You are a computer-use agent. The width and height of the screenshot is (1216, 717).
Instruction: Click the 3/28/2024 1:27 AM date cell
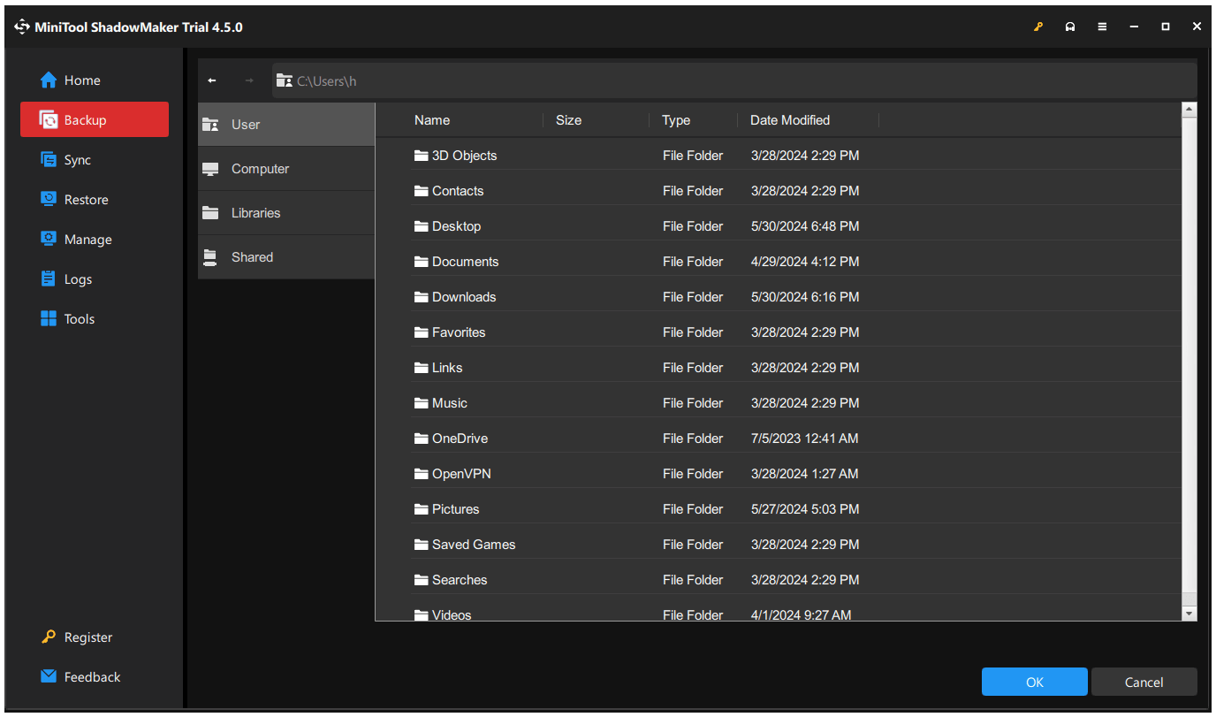coord(804,474)
